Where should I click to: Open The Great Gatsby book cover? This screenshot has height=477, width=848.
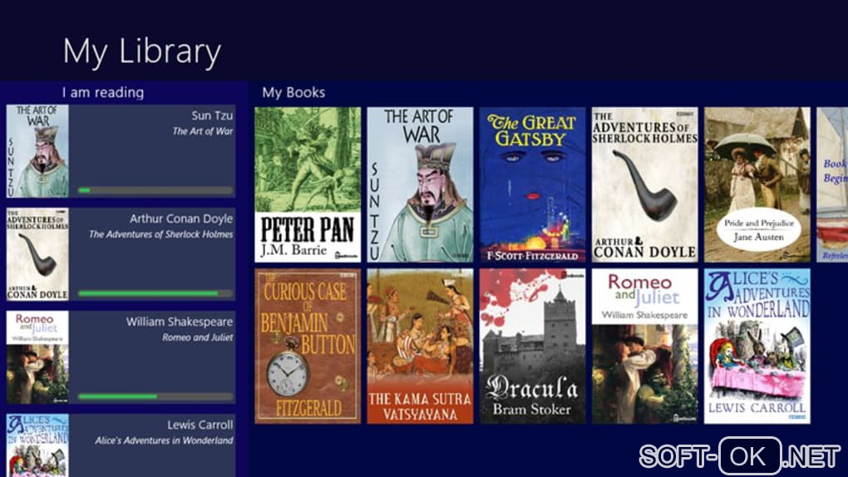[x=532, y=184]
